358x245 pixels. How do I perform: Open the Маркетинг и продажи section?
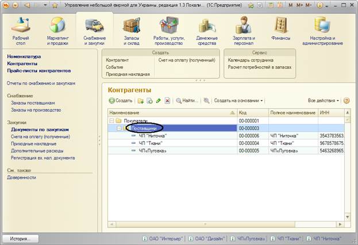(57, 31)
